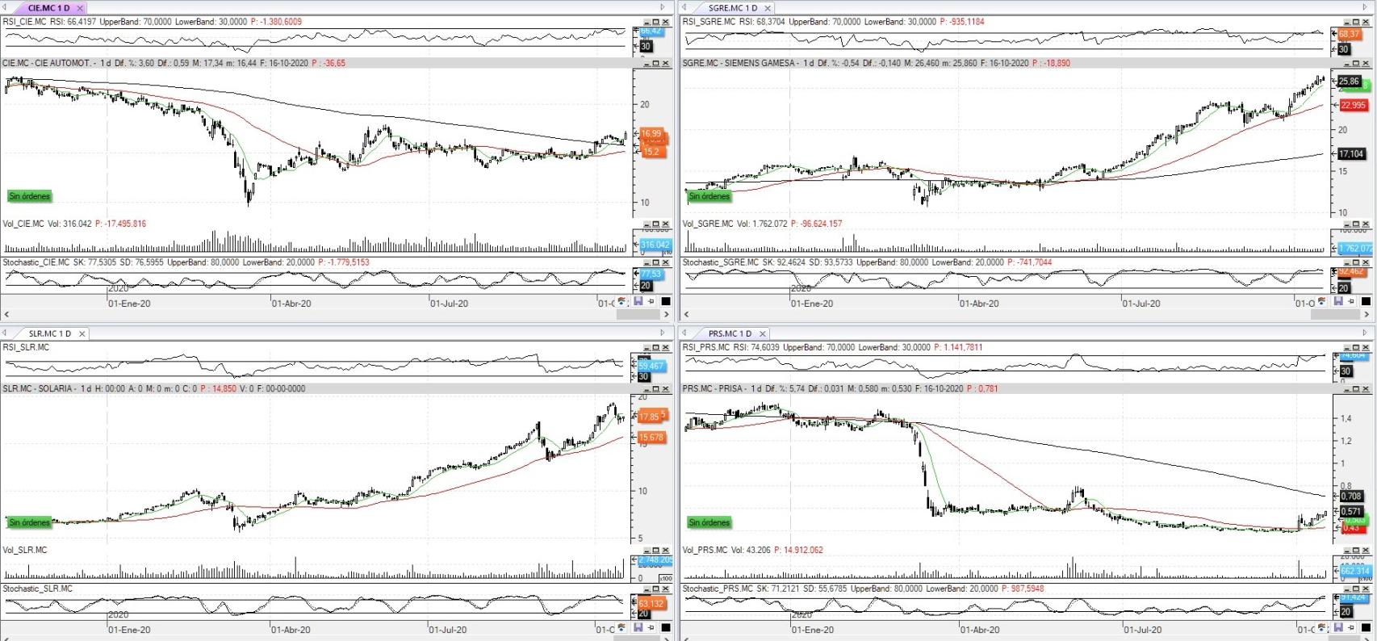The image size is (1377, 641).
Task: Close the SLR.MC 1 D tab
Action: [82, 333]
